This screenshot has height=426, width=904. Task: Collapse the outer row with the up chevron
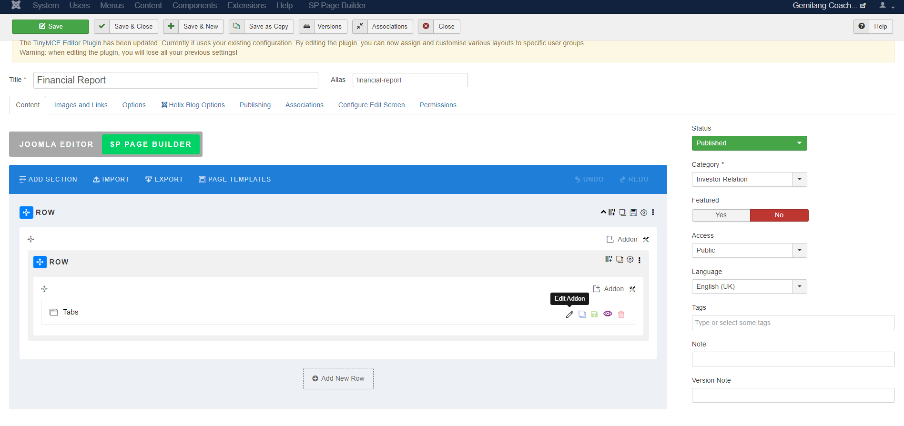(x=603, y=212)
